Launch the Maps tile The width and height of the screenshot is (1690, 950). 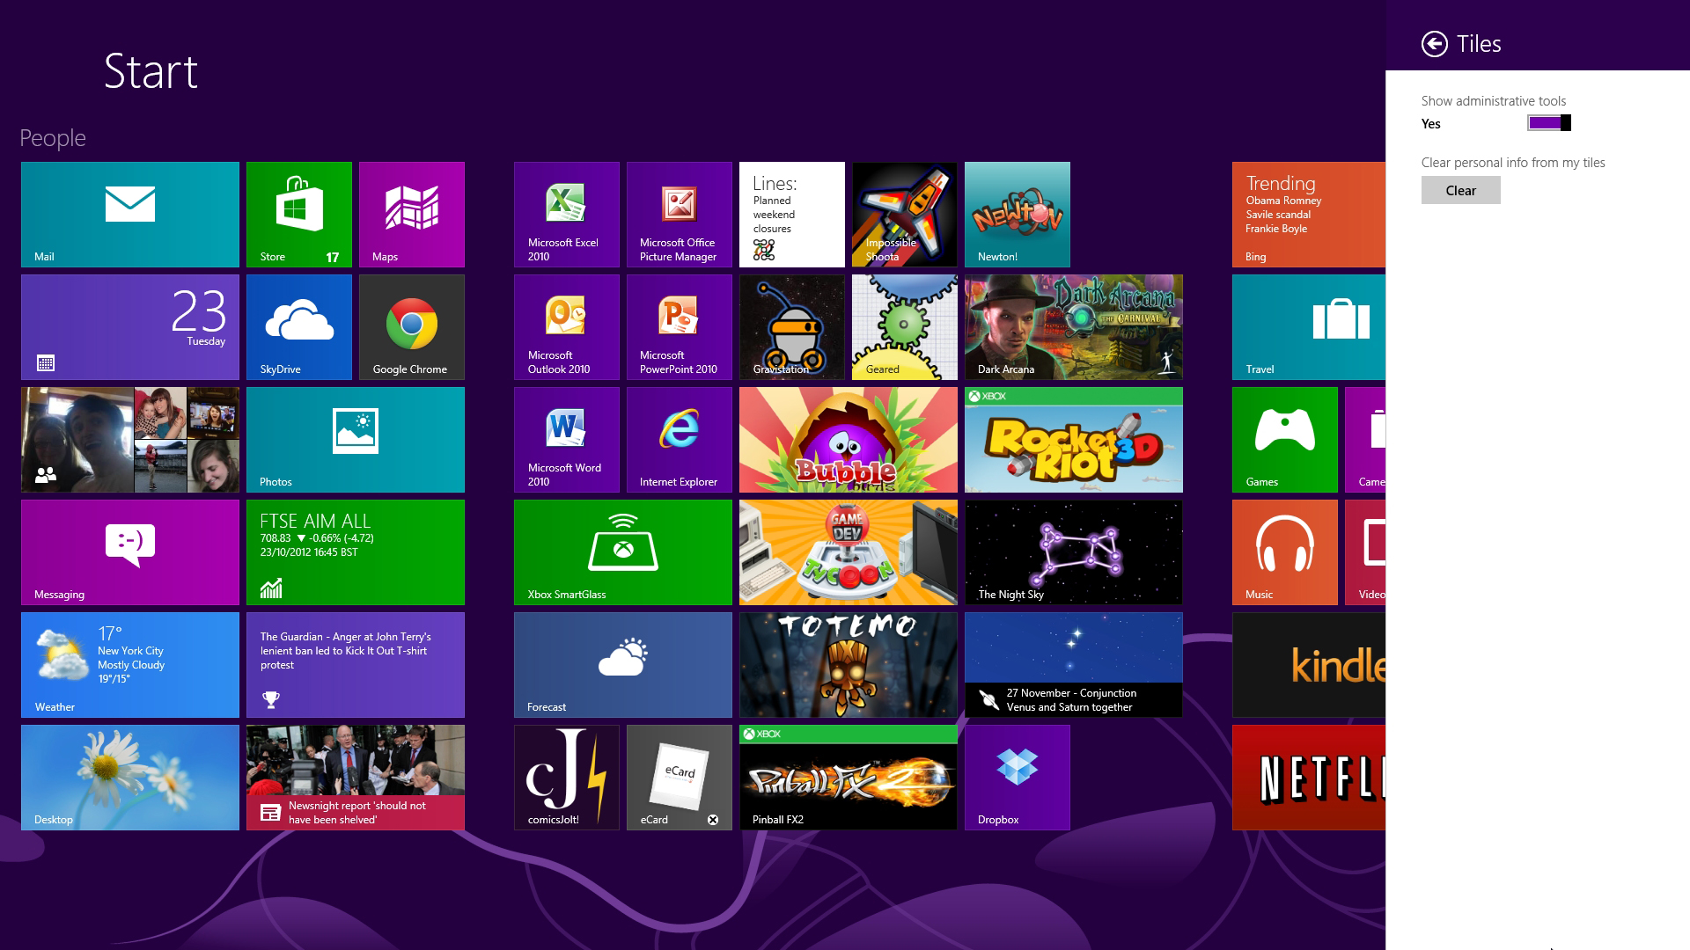pos(412,215)
